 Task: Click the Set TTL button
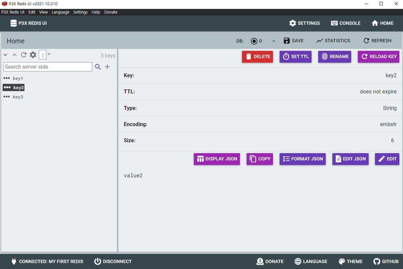[x=295, y=56]
